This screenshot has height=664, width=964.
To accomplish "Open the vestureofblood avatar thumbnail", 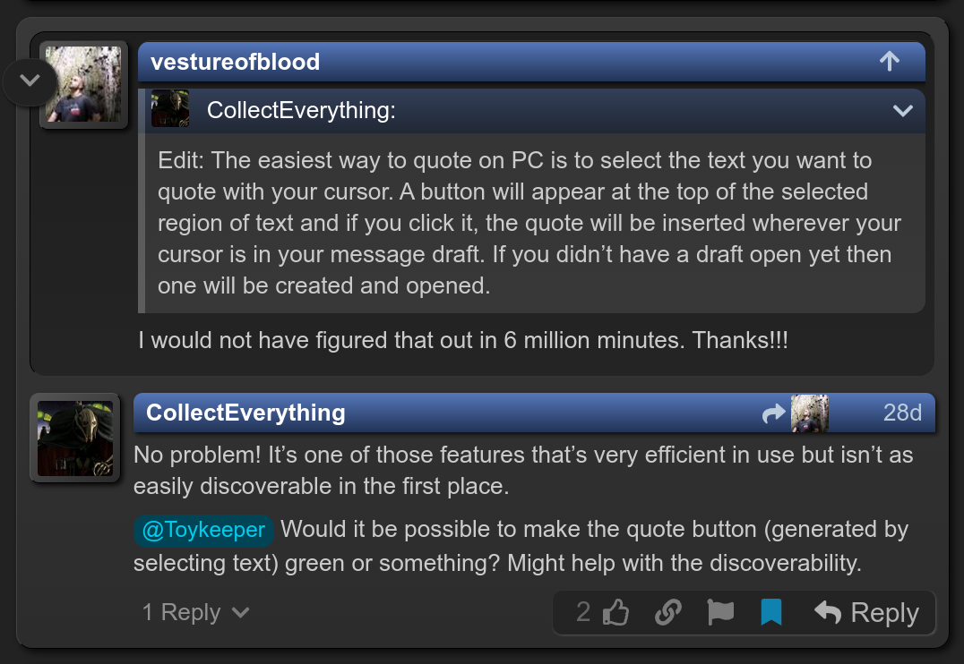I will coord(83,85).
